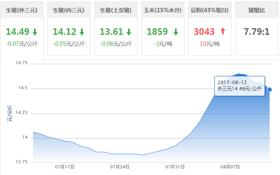Screen dimensions: 280x175
Task: Click the 2017-08-12 chart tooltip
Action: pyautogui.click(x=240, y=86)
